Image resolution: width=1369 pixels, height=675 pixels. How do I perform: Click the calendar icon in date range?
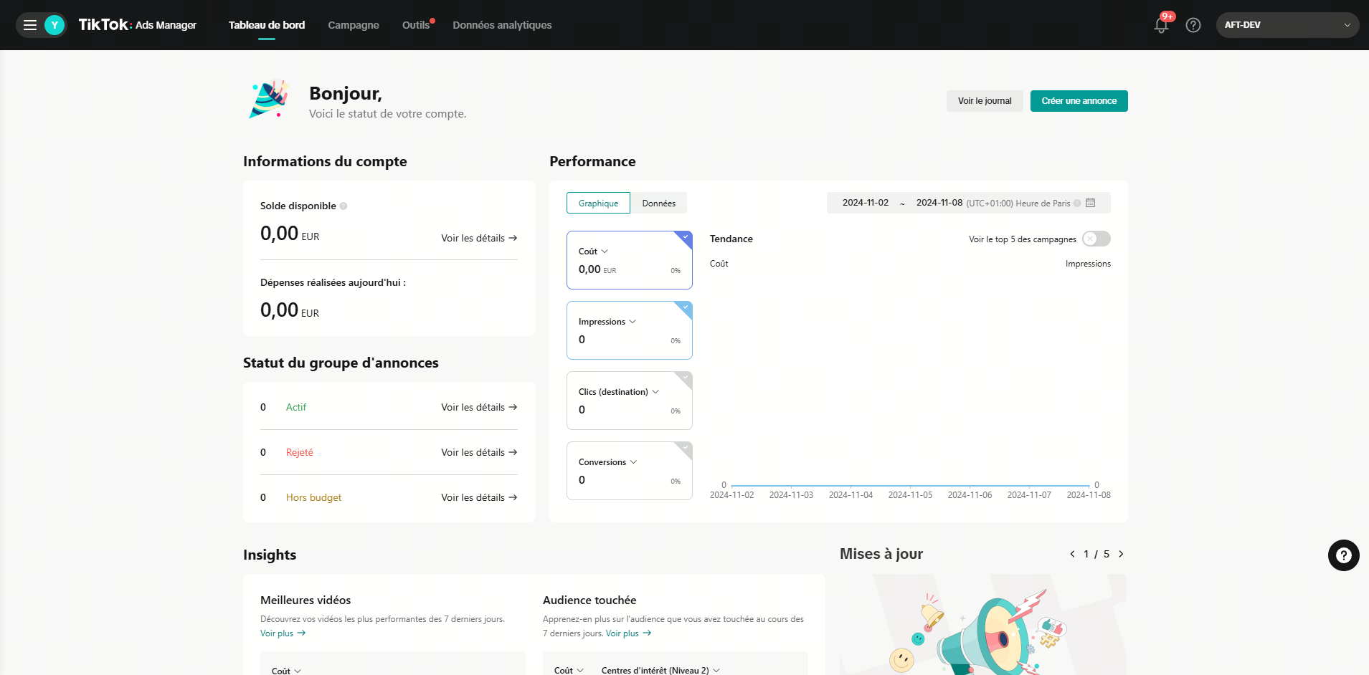pos(1091,203)
